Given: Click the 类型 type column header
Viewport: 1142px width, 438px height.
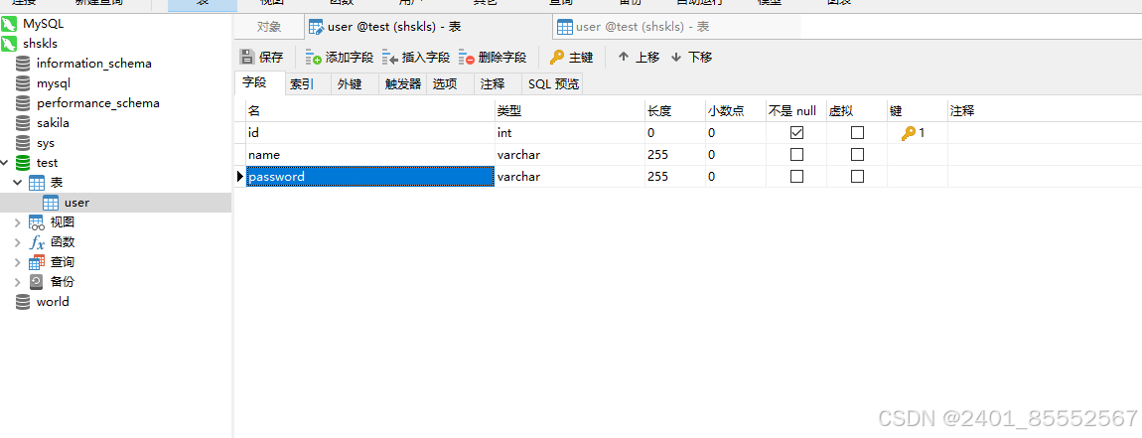Looking at the screenshot, I should pos(570,111).
